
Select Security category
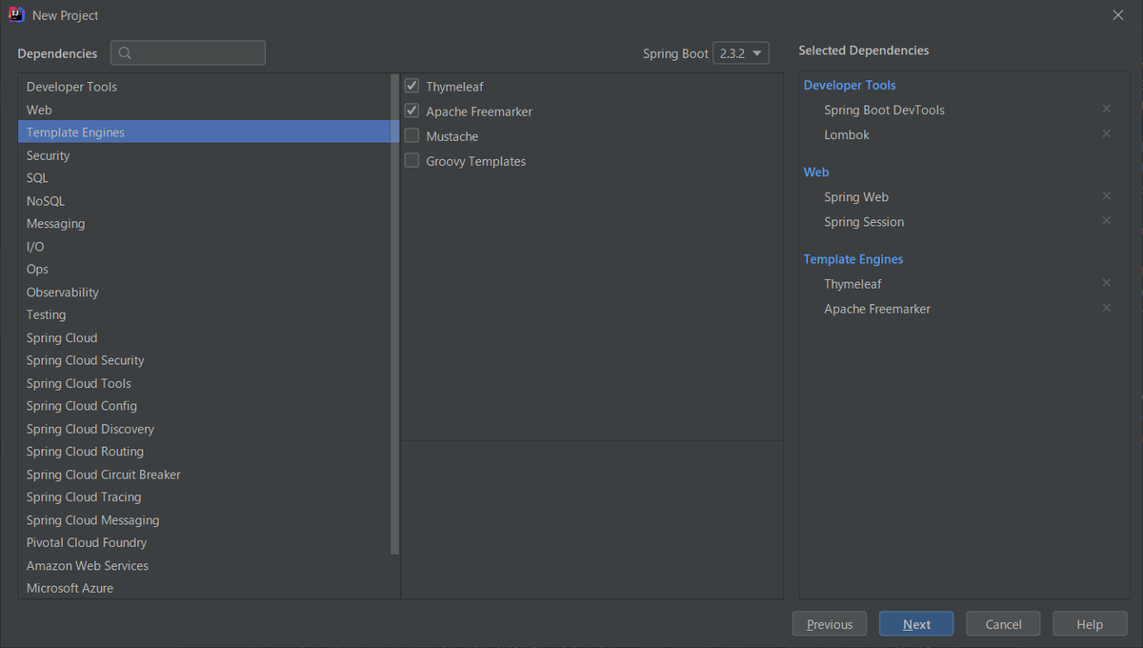coord(204,155)
